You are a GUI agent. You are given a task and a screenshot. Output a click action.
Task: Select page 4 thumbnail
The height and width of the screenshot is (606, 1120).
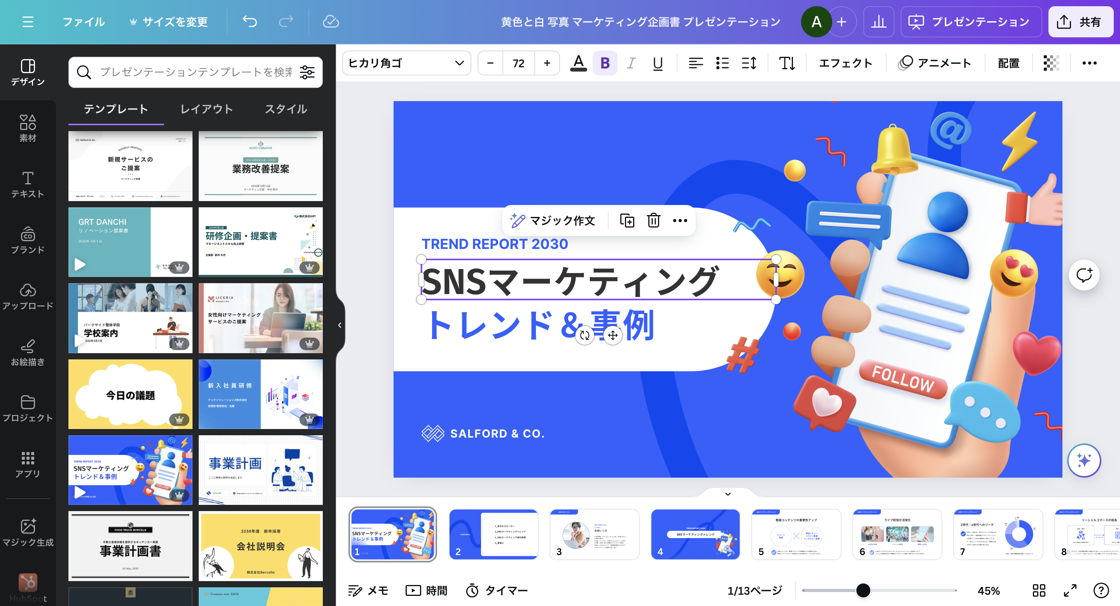point(695,534)
